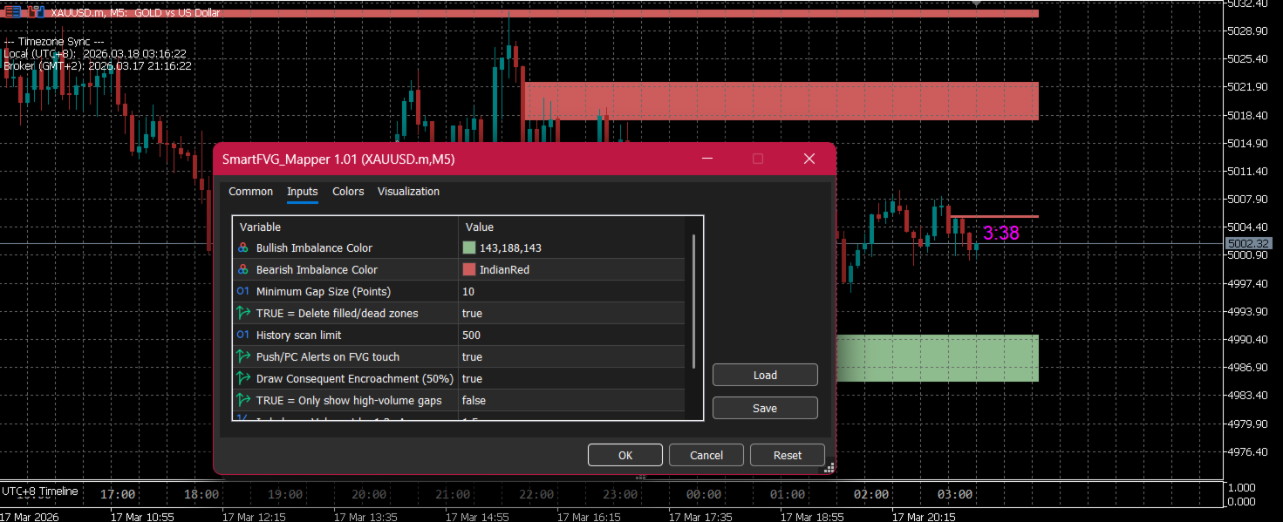Select TRUE = Delete filled/dead zones label
The image size is (1283, 522).
(x=337, y=314)
